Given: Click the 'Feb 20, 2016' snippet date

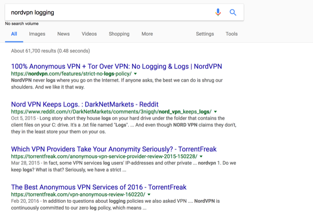Looking at the screenshot, I should tap(25, 201).
